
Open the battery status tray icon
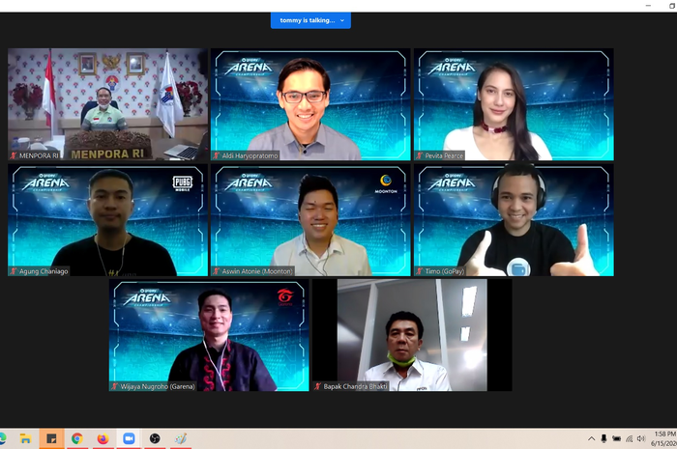coord(617,438)
